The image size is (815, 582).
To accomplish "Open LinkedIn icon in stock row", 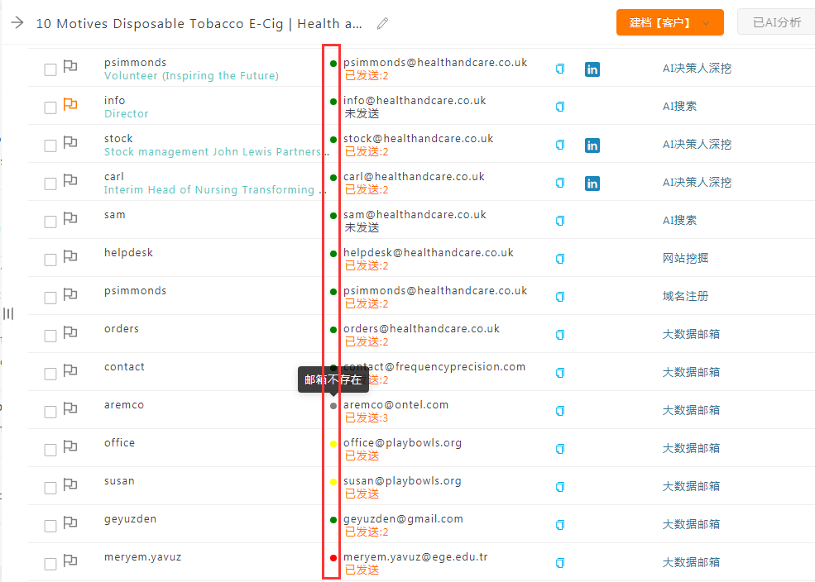I will click(592, 145).
